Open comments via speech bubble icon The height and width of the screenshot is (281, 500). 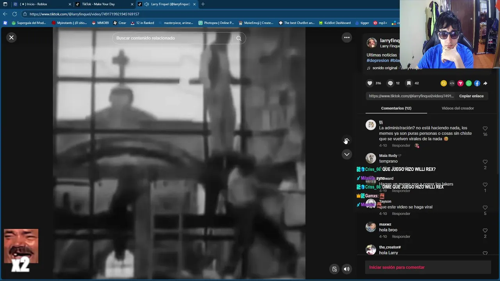(390, 83)
